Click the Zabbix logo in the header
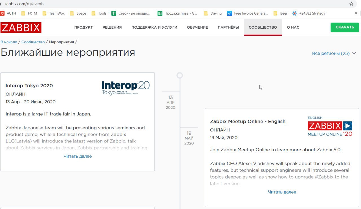This screenshot has width=361, height=209. click(21, 28)
